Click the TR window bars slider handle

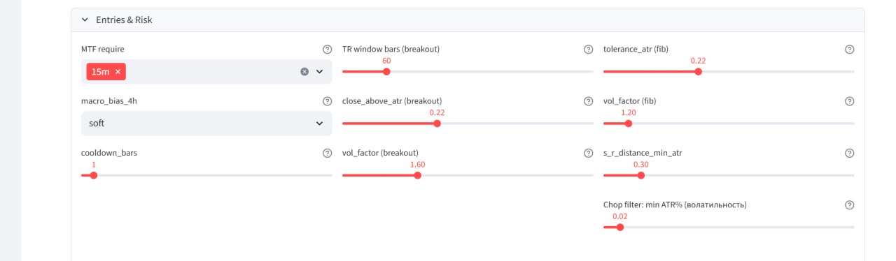(386, 71)
